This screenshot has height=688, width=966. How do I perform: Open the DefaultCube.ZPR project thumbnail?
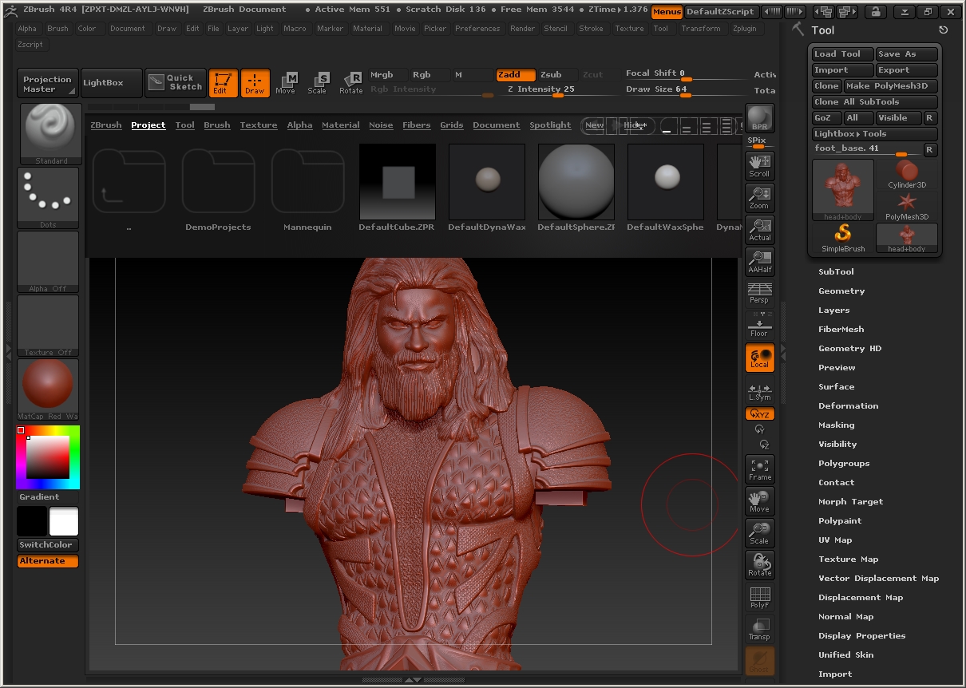[397, 182]
